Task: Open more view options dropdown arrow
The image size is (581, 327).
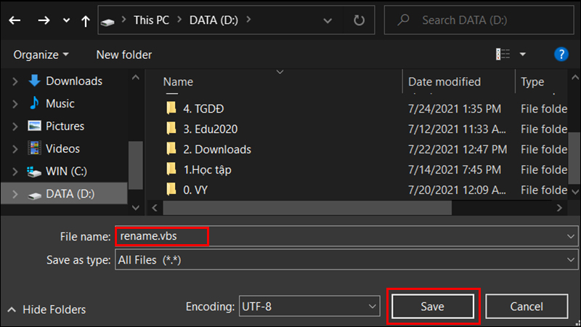Action: point(522,54)
